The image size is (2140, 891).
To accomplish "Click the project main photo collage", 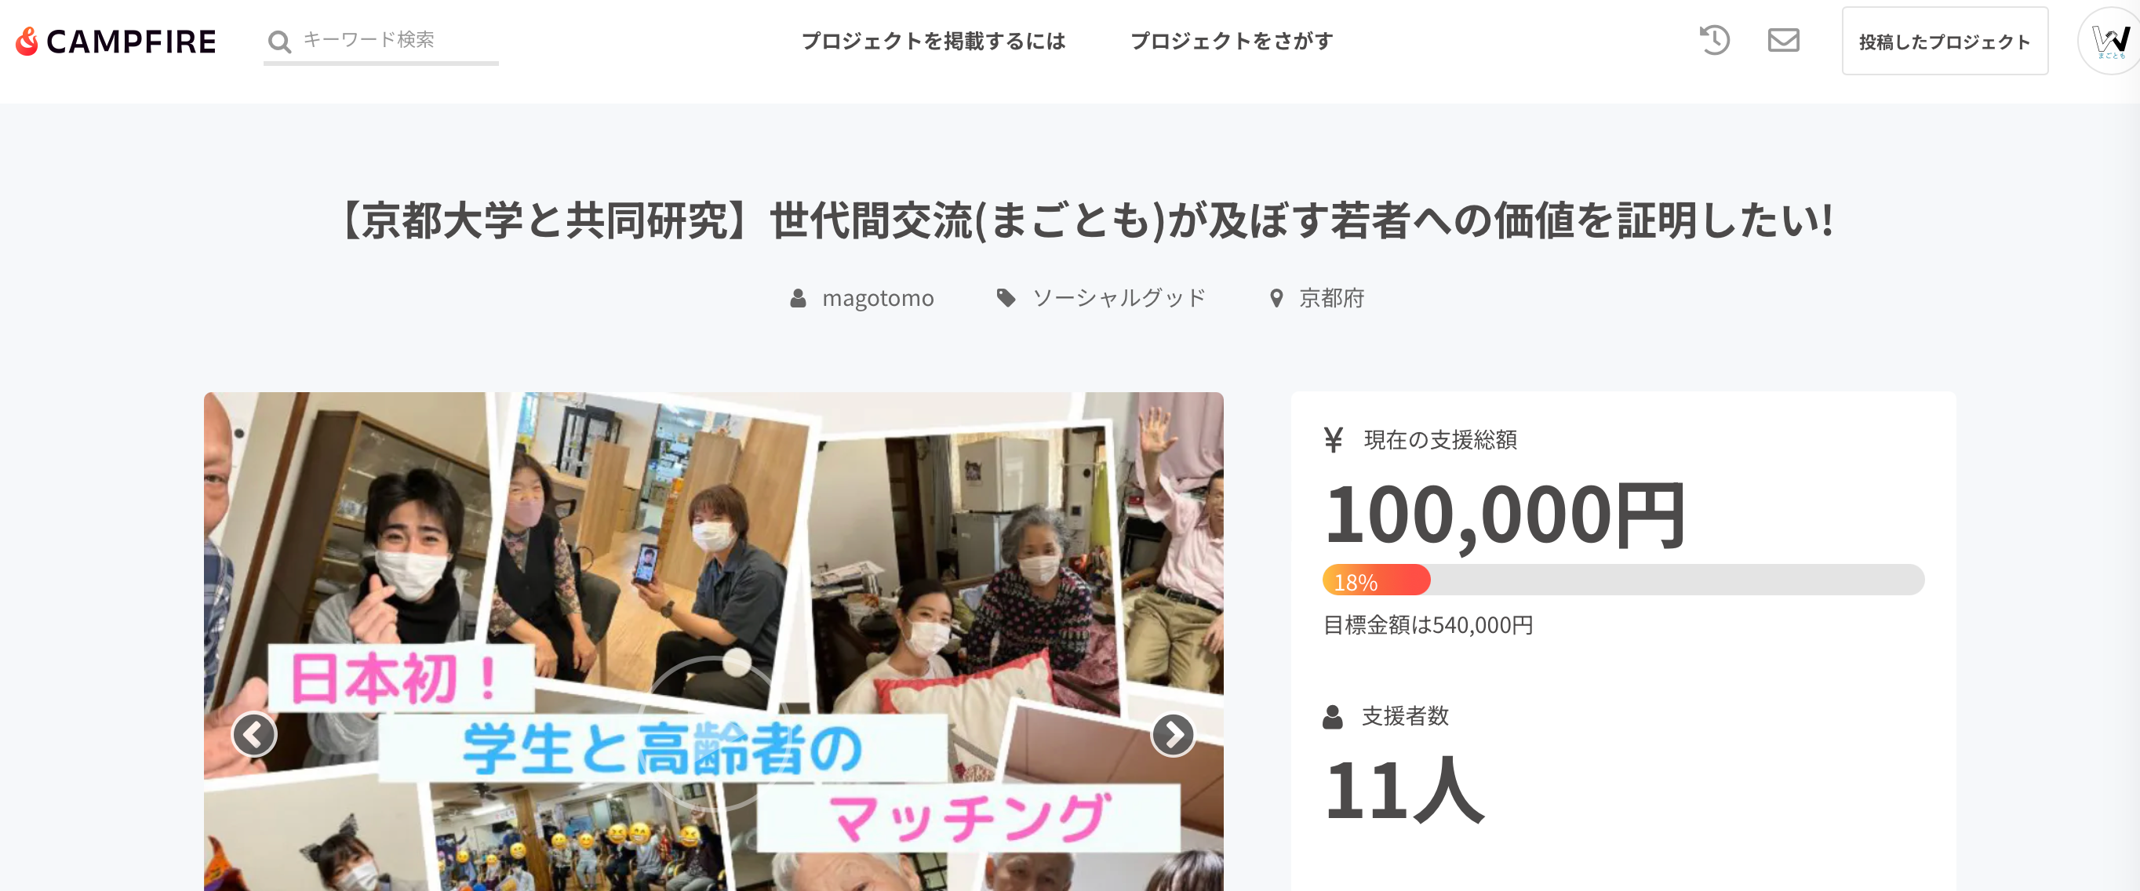I will click(x=713, y=641).
